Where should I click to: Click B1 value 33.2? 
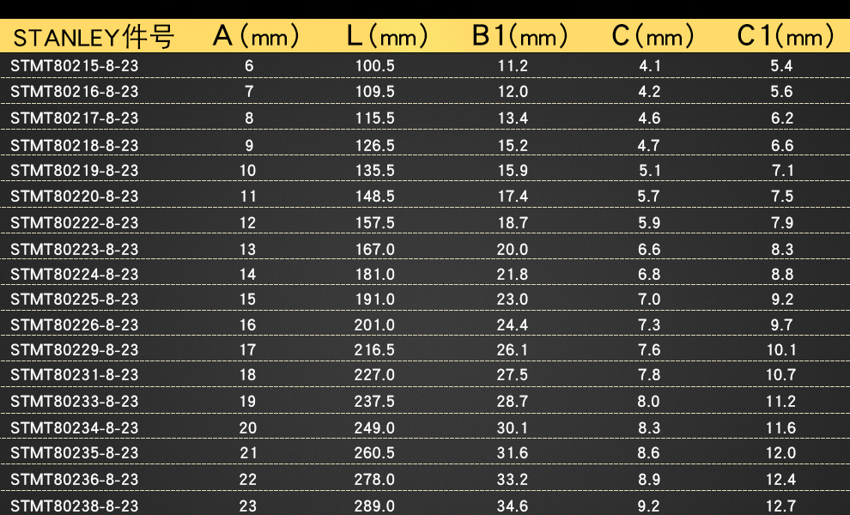513,479
